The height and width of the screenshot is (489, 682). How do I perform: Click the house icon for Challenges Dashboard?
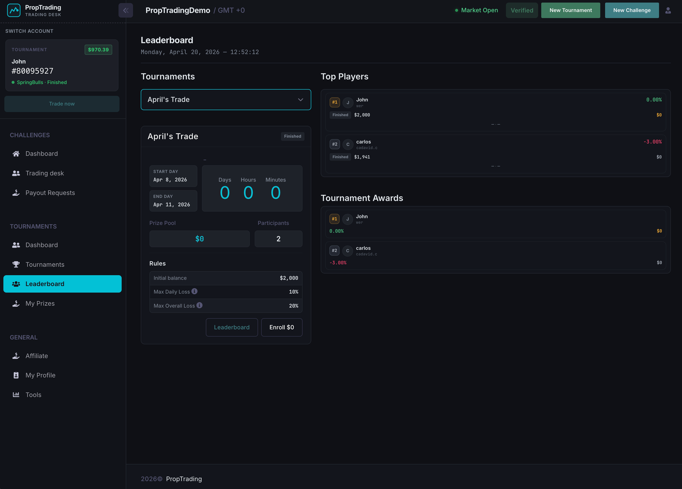coord(16,154)
